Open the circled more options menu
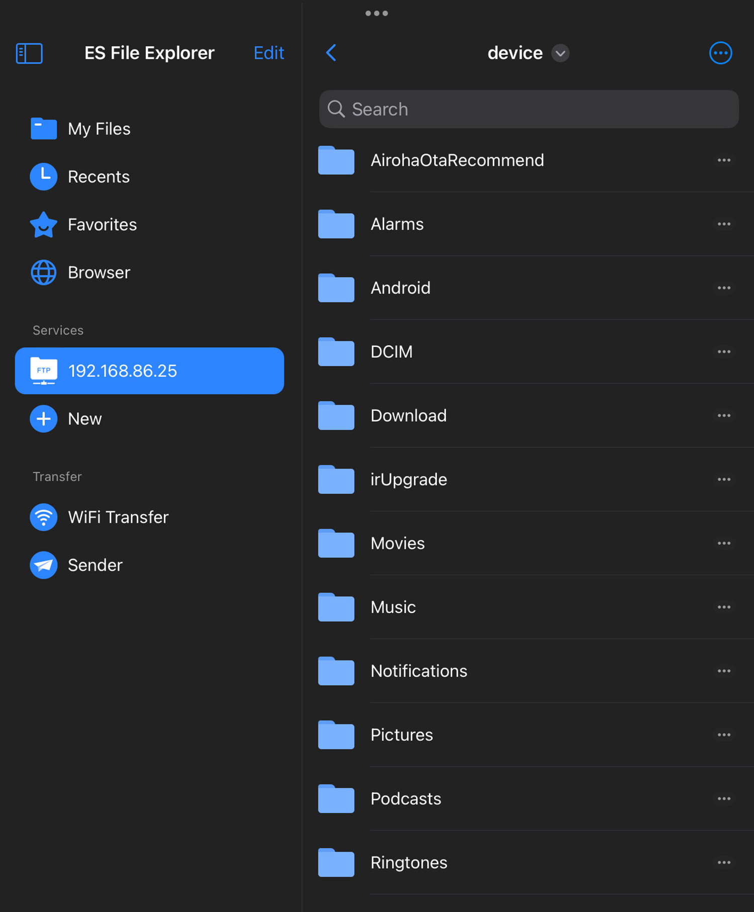Image resolution: width=754 pixels, height=912 pixels. pos(720,53)
